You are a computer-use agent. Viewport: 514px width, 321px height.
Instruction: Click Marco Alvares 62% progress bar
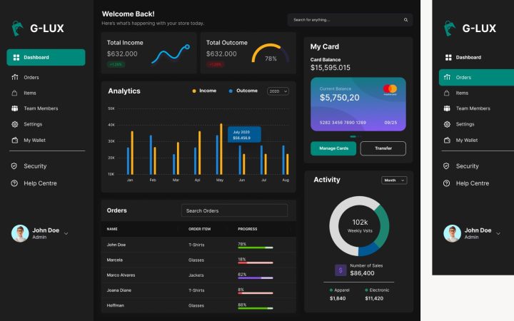coord(256,277)
